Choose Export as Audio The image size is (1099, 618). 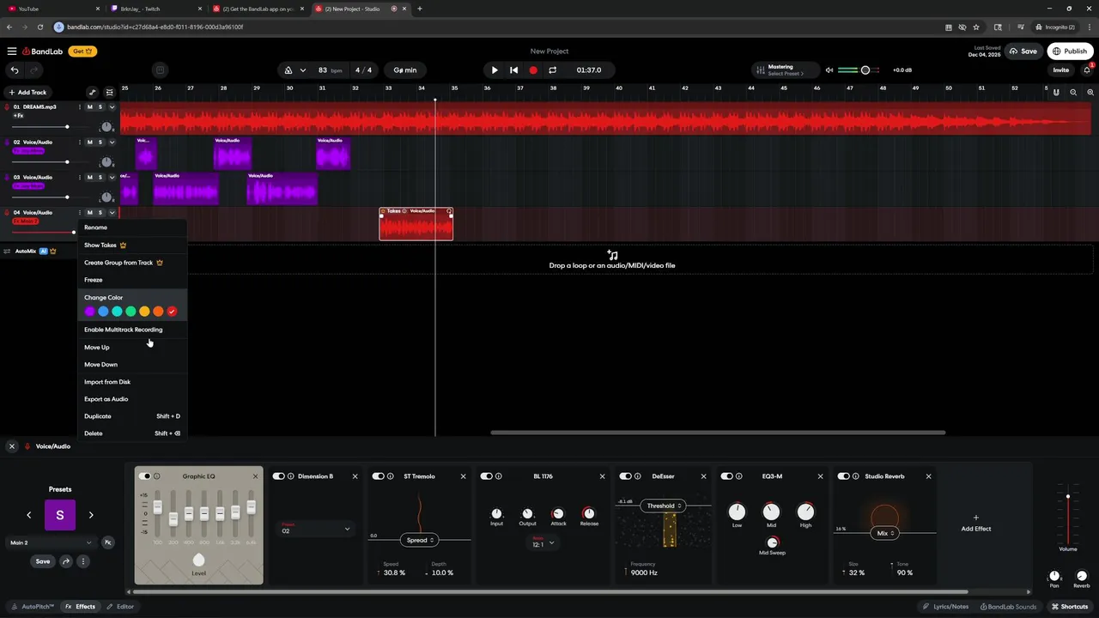(x=131, y=399)
